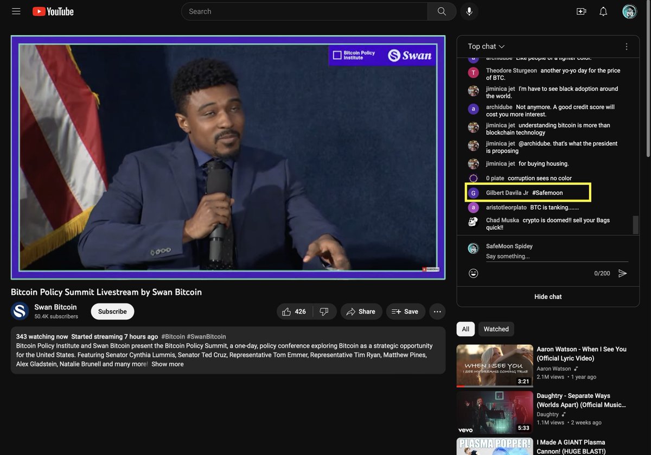Open the emoji picker in chat
Screen dimensions: 651x455
tap(474, 273)
